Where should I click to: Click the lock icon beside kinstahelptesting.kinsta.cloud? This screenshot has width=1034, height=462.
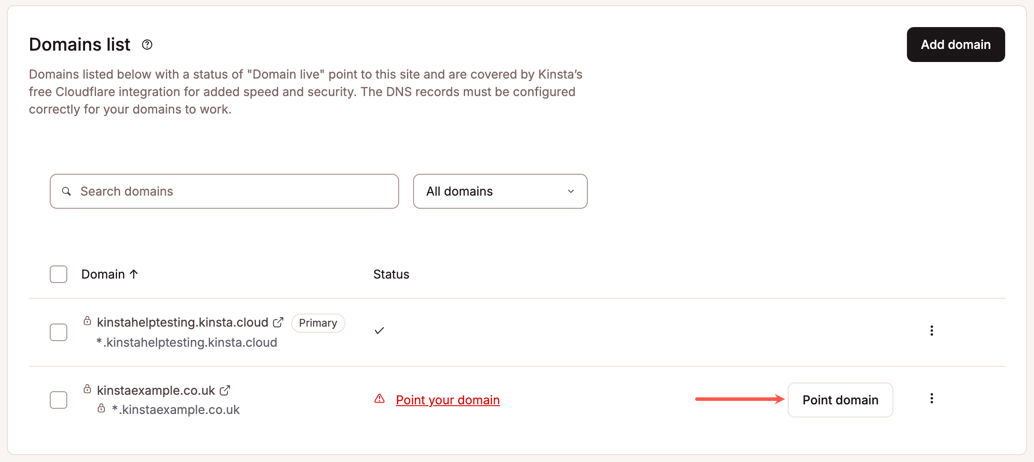87,321
